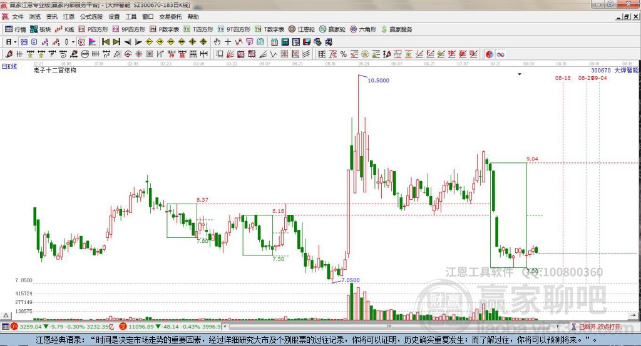This screenshot has height=346, width=641.
Task: Click the 10.5000 high price label
Action: pos(379,81)
